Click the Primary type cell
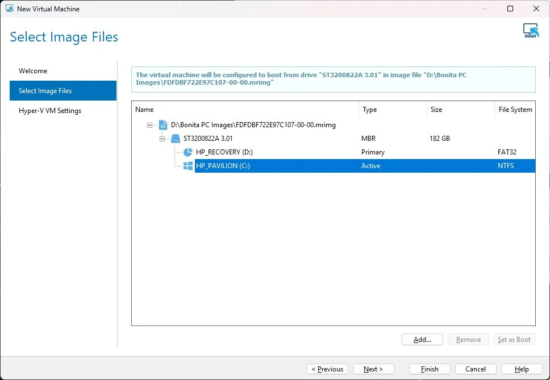Viewport: 550px width, 380px height. click(373, 152)
